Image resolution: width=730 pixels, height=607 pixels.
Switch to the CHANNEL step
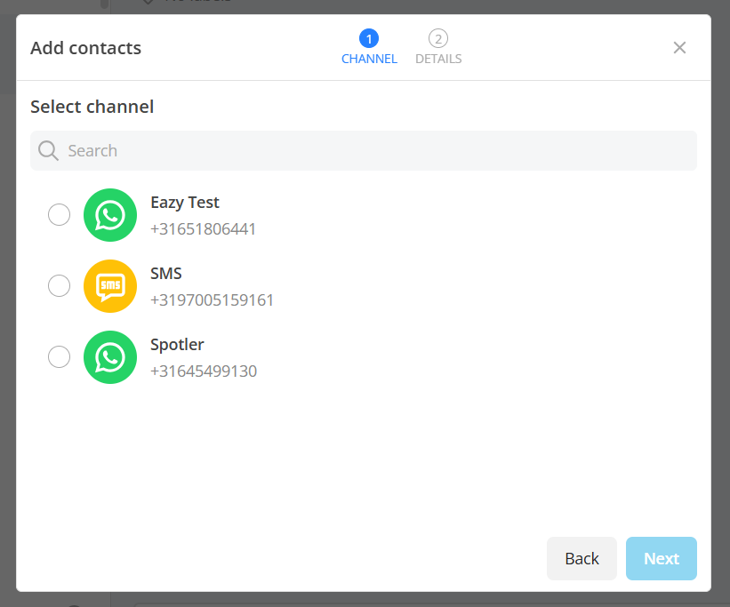pos(369,59)
